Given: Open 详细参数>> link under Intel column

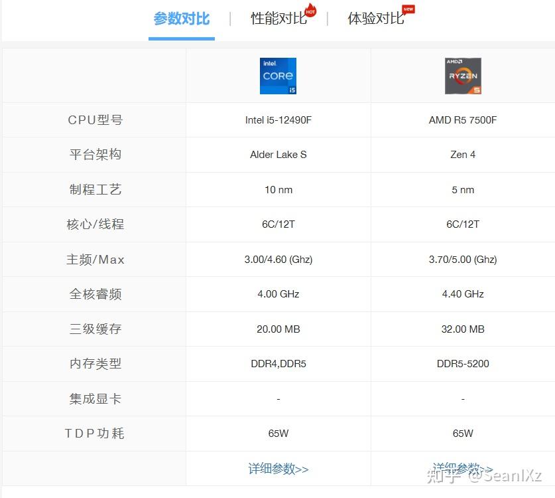Looking at the screenshot, I should click(x=278, y=469).
